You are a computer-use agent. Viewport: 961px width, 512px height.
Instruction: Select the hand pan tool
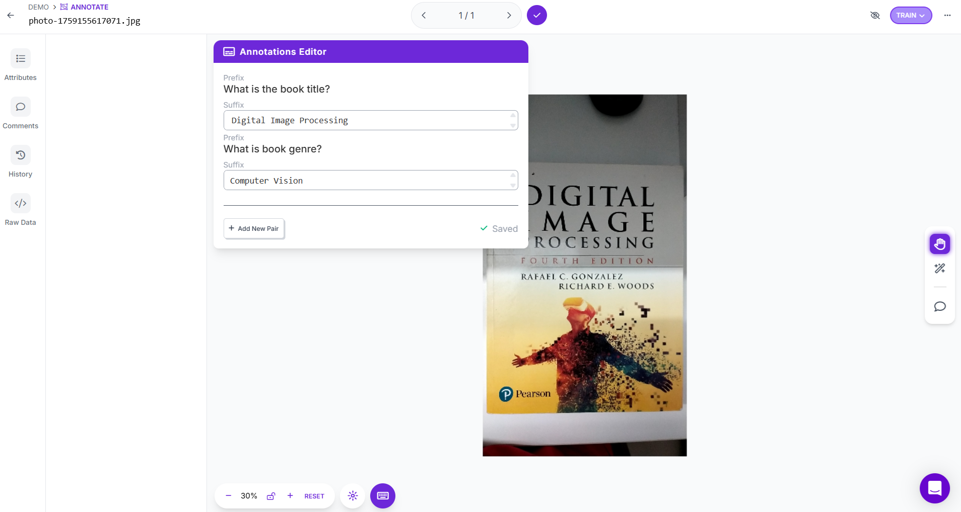(x=940, y=244)
